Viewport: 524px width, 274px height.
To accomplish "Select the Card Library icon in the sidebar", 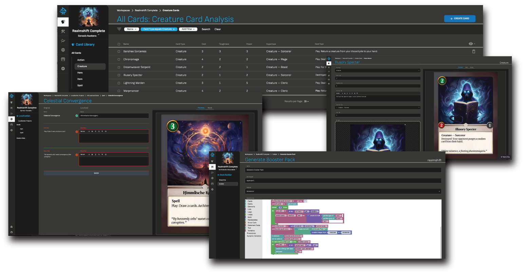I will point(63,22).
